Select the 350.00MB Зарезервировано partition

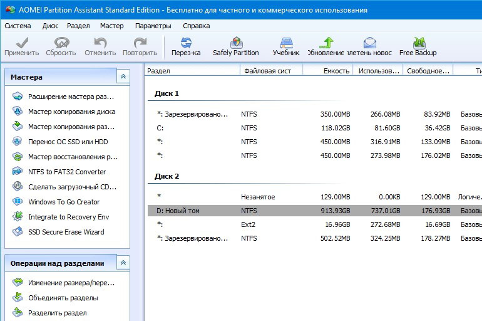(x=315, y=114)
